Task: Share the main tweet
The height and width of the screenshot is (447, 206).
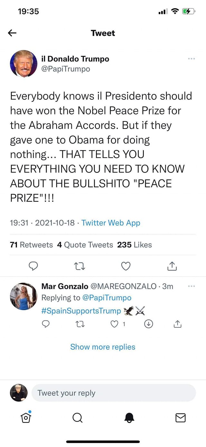Action: pos(172,266)
